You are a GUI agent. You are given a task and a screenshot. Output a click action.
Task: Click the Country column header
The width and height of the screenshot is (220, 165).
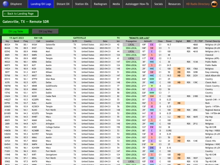click(x=88, y=41)
